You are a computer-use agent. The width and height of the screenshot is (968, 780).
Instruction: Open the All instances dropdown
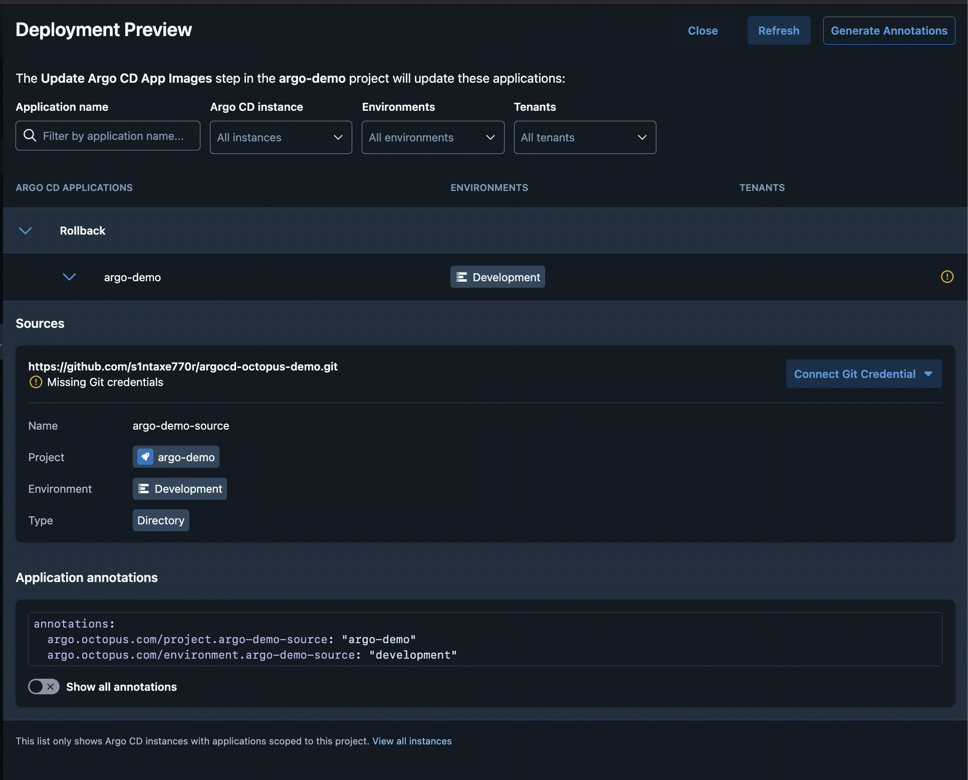click(x=281, y=137)
